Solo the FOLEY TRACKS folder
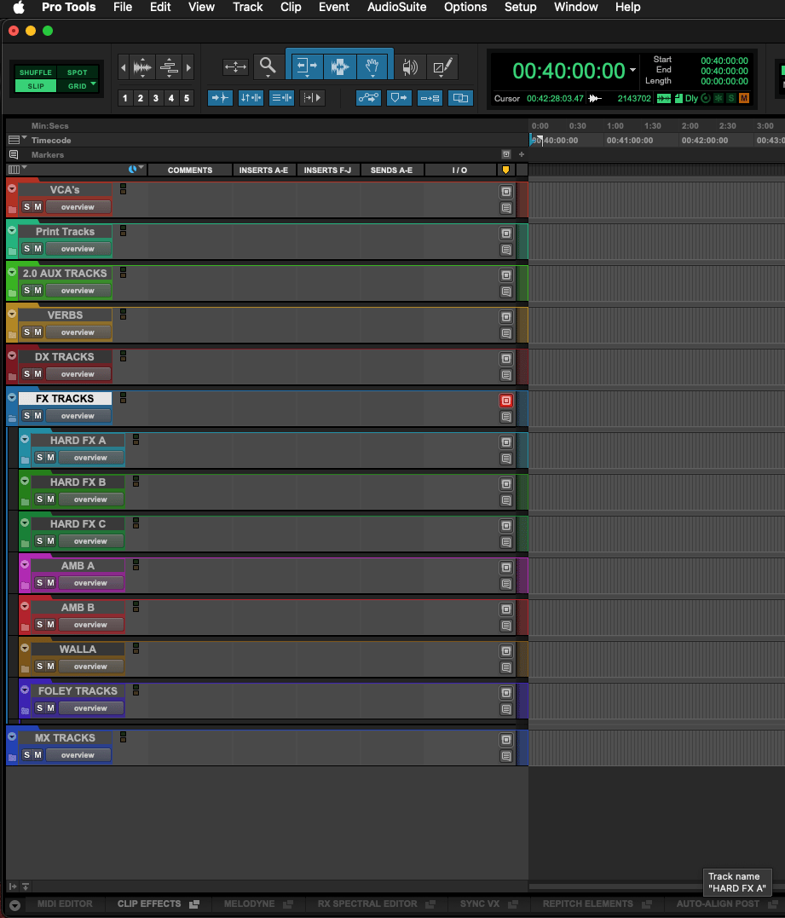785x918 pixels. coord(39,707)
